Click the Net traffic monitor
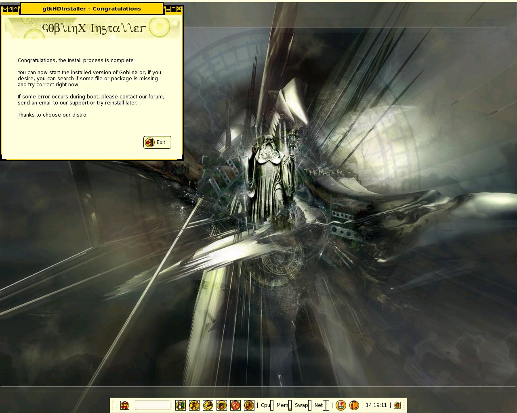The image size is (517, 413). (x=322, y=405)
